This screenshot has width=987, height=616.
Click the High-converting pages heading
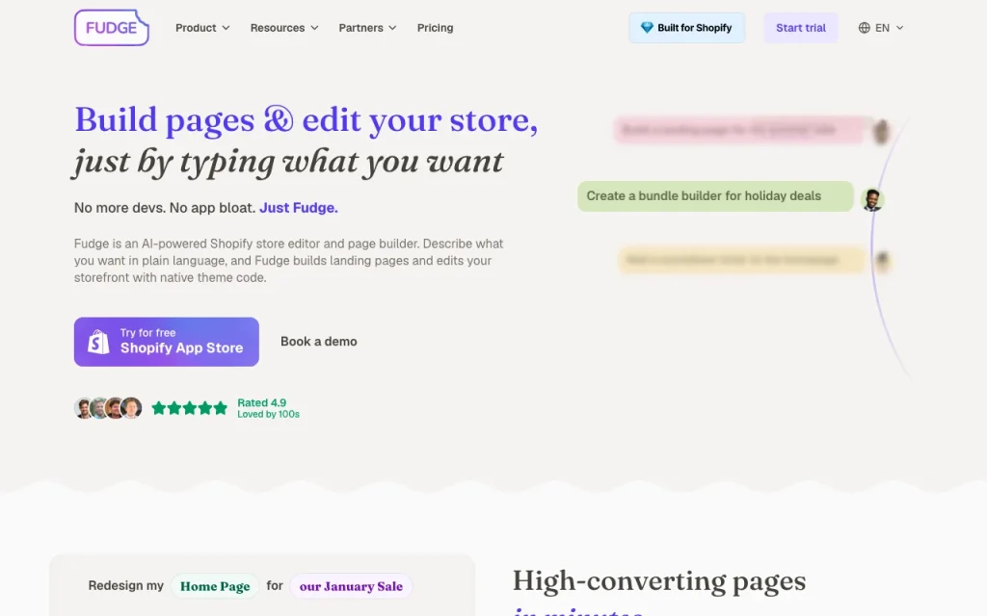(x=659, y=580)
